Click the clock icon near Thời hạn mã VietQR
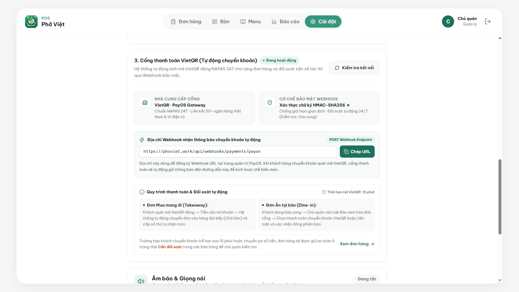519x292 pixels. click(324, 192)
